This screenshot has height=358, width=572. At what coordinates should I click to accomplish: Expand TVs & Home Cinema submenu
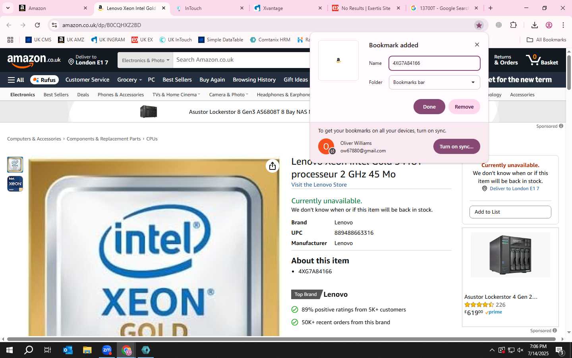176,95
